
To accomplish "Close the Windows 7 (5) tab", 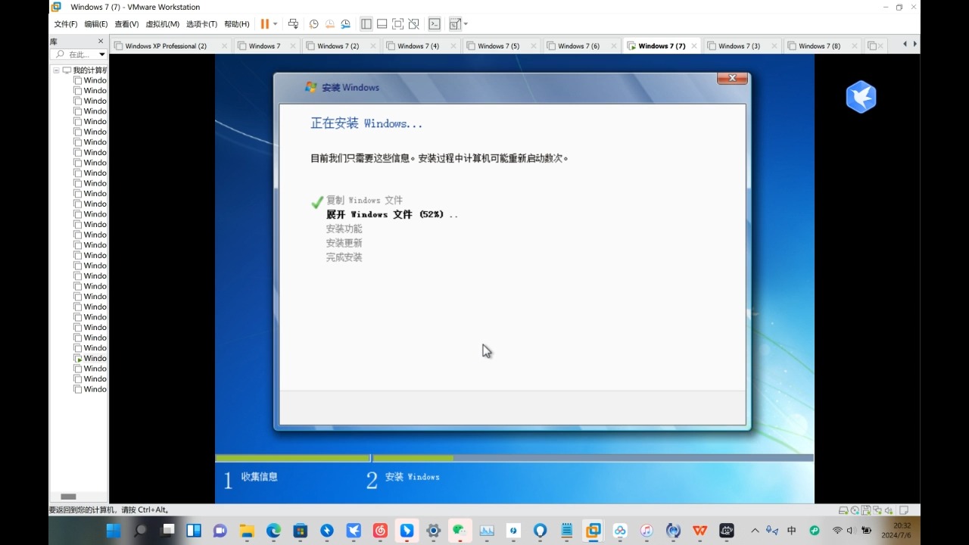I will pos(534,46).
